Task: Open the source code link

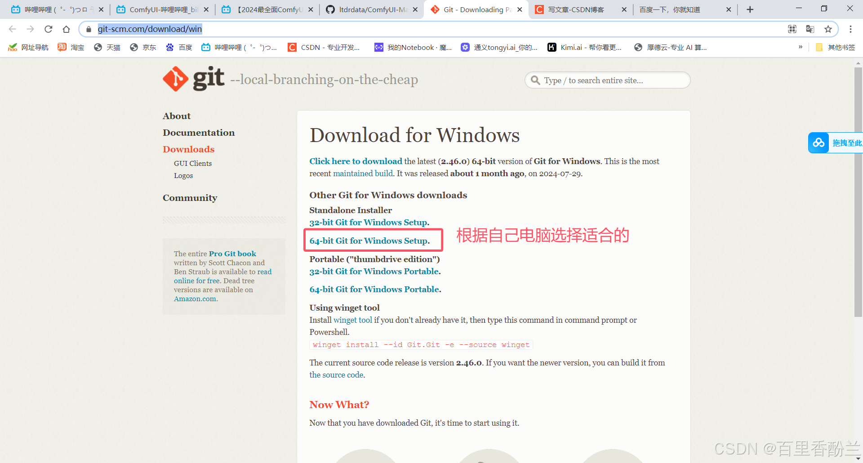Action: coord(336,374)
